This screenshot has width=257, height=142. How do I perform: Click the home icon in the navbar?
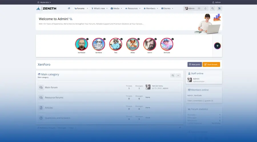[69, 9]
